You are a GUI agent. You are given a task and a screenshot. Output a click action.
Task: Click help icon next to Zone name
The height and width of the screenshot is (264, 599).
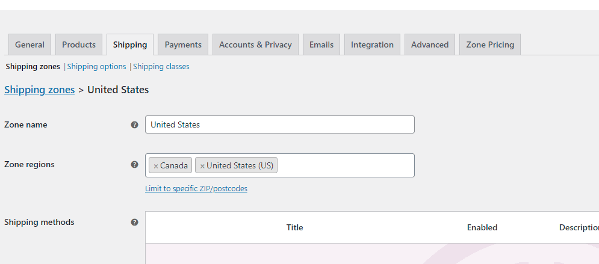coord(134,124)
